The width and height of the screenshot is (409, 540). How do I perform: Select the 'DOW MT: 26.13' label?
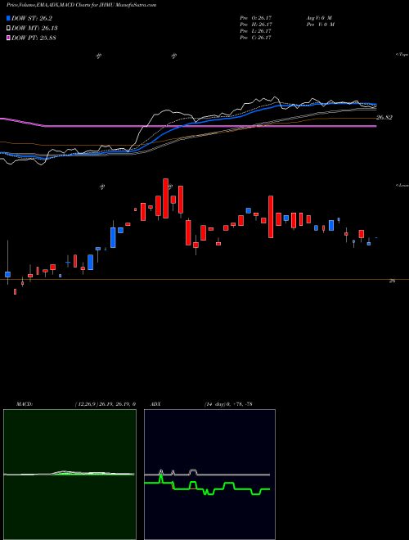point(34,28)
